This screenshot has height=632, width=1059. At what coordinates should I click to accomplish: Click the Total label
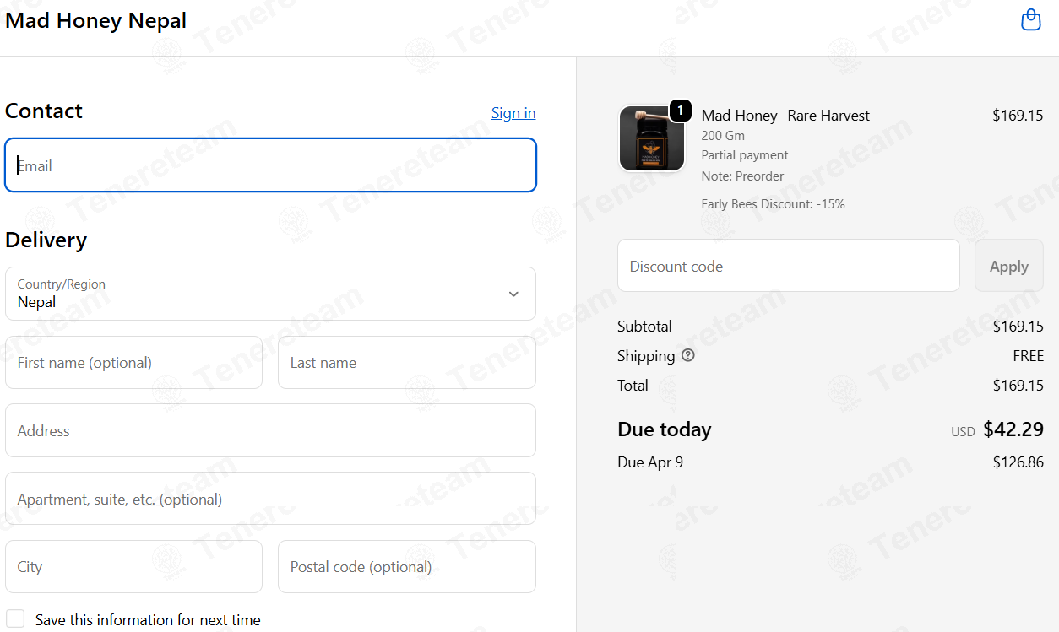[x=633, y=386]
